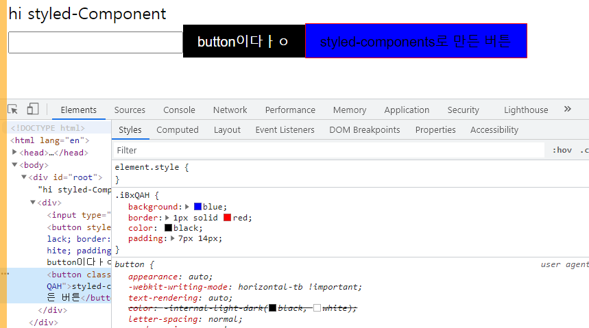The image size is (589, 328).
Task: Click the "hi styled-Comp" text node
Action: point(74,190)
